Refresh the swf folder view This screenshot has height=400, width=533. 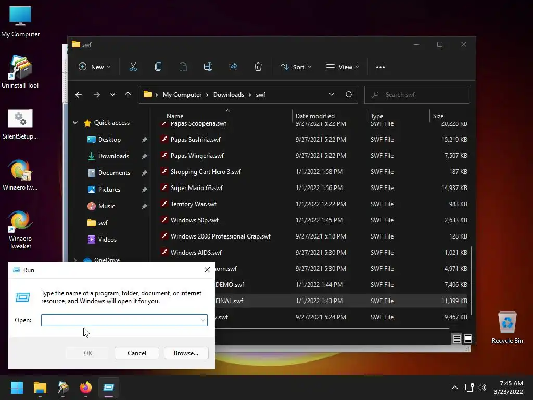point(348,95)
